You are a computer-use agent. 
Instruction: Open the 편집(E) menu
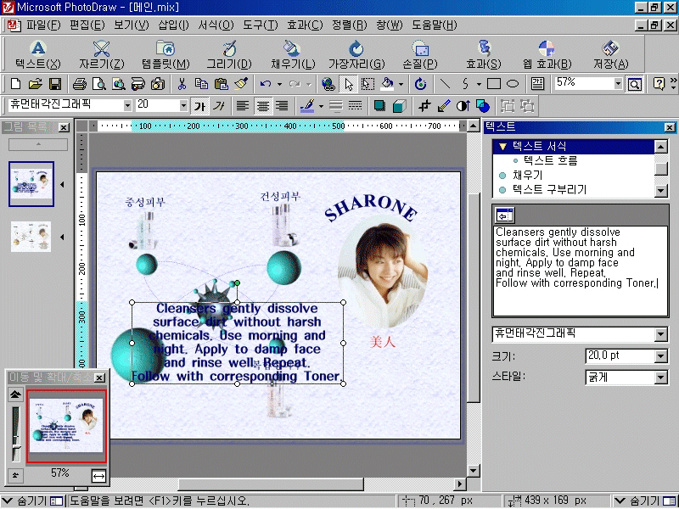(x=87, y=25)
